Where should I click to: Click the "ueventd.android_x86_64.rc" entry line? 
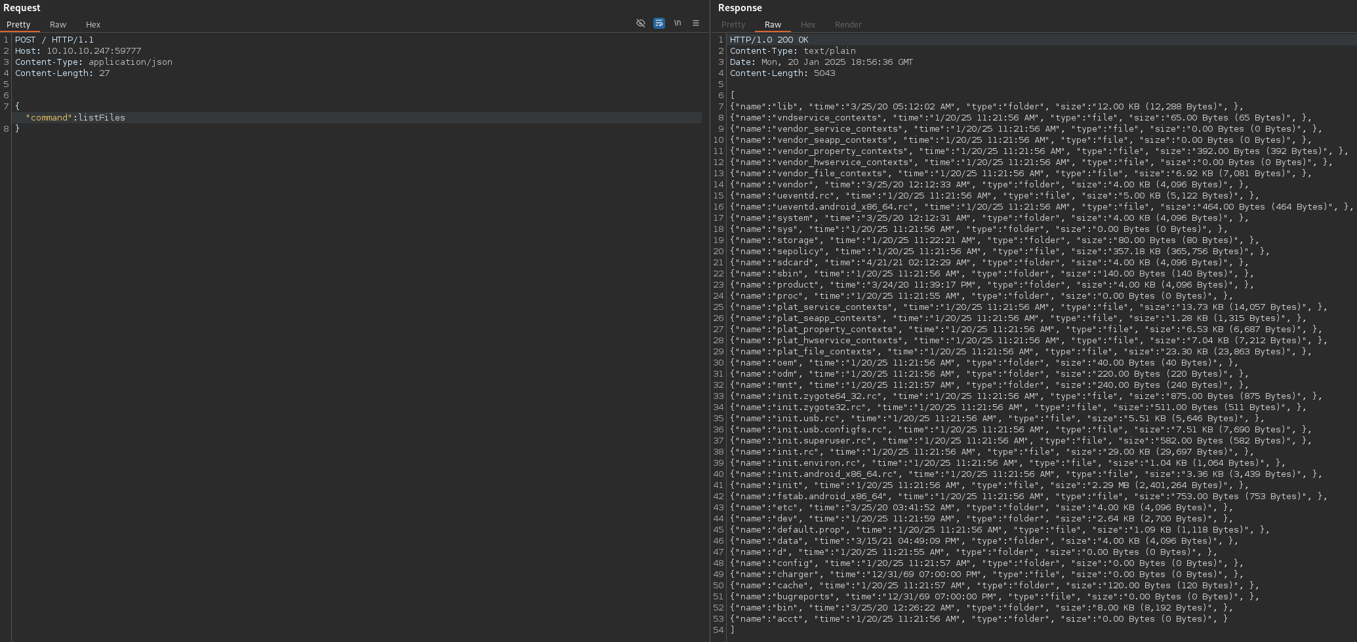click(1042, 207)
